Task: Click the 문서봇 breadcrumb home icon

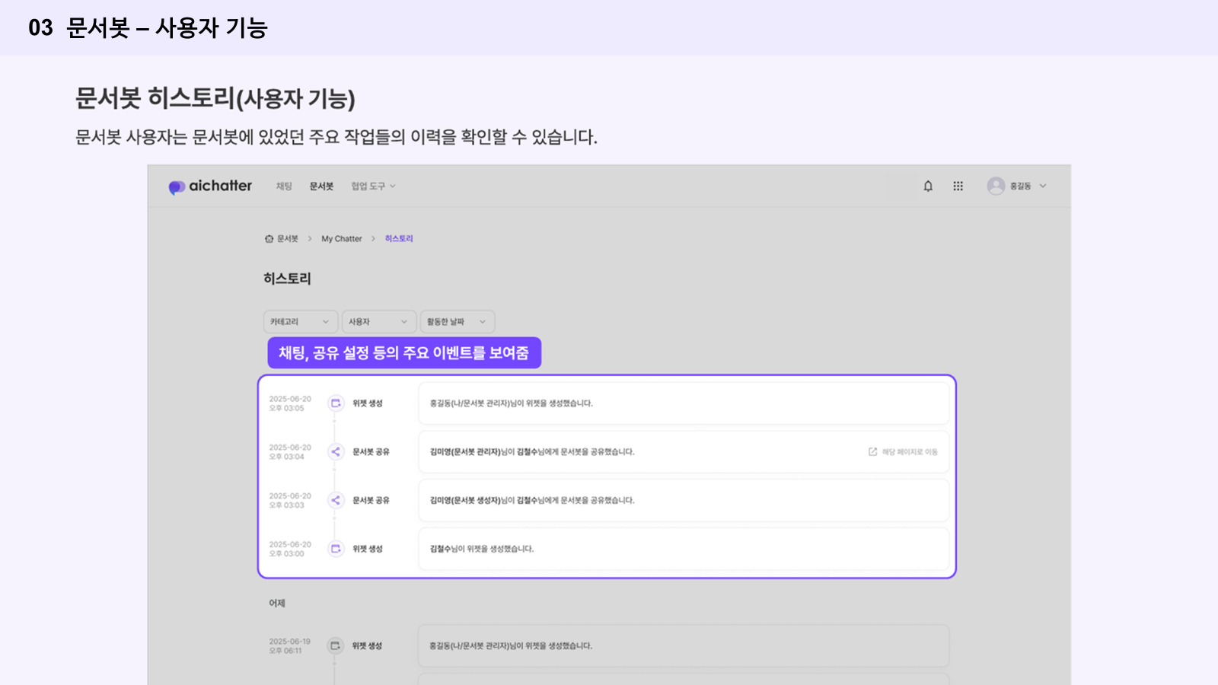Action: pyautogui.click(x=269, y=239)
